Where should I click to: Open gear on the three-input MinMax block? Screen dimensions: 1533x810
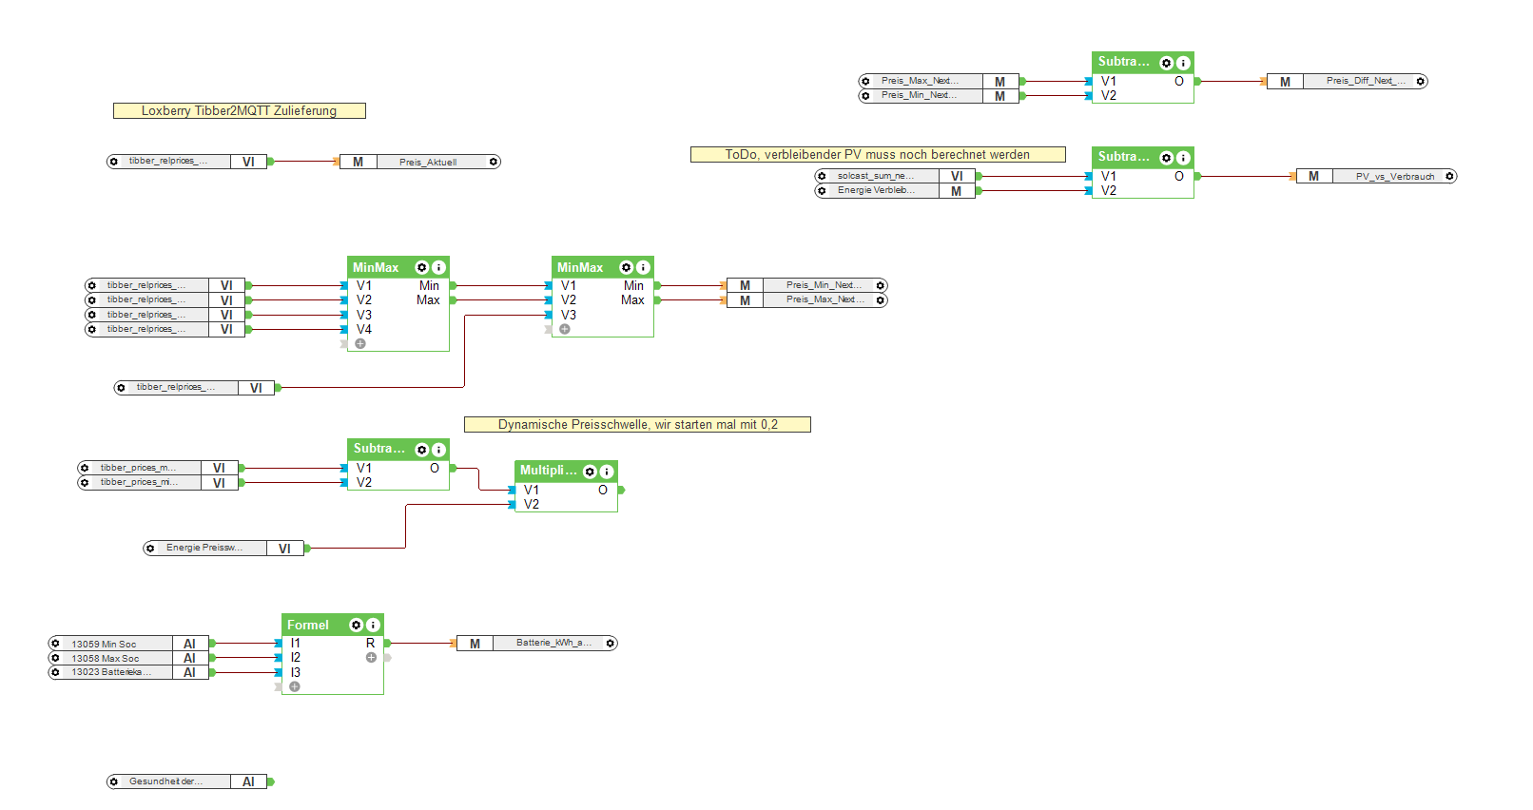[x=627, y=268]
